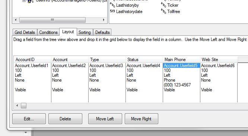Click the layout grid scrollbar thumb
The height and width of the screenshot is (136, 248).
tap(23, 105)
